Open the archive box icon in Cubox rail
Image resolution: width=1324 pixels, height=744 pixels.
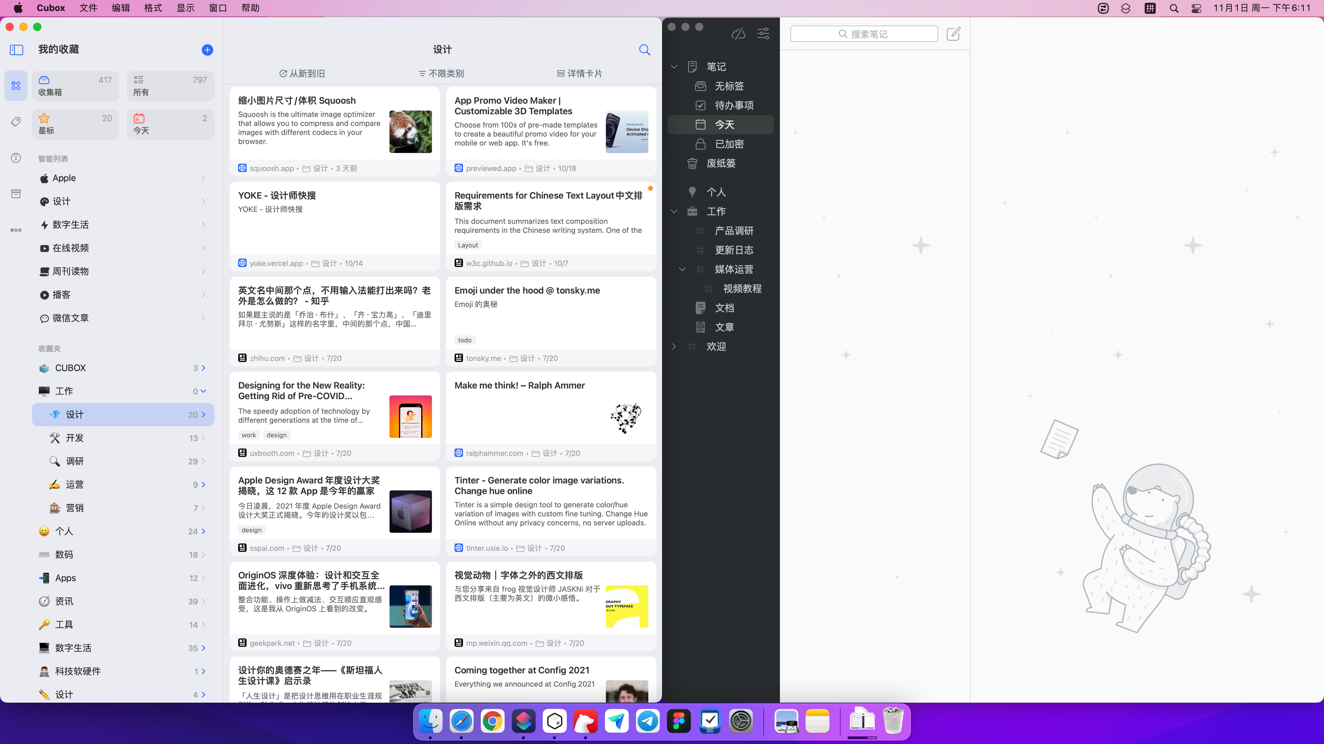16,194
